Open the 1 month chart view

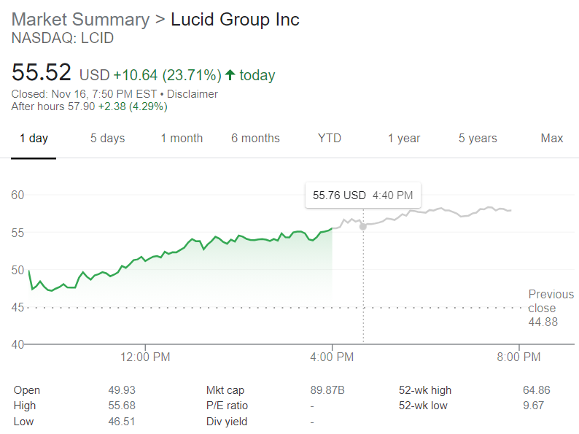point(182,138)
